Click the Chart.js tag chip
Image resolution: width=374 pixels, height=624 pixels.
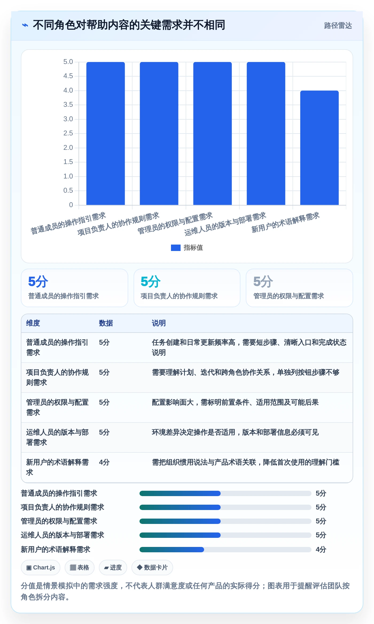(x=41, y=568)
